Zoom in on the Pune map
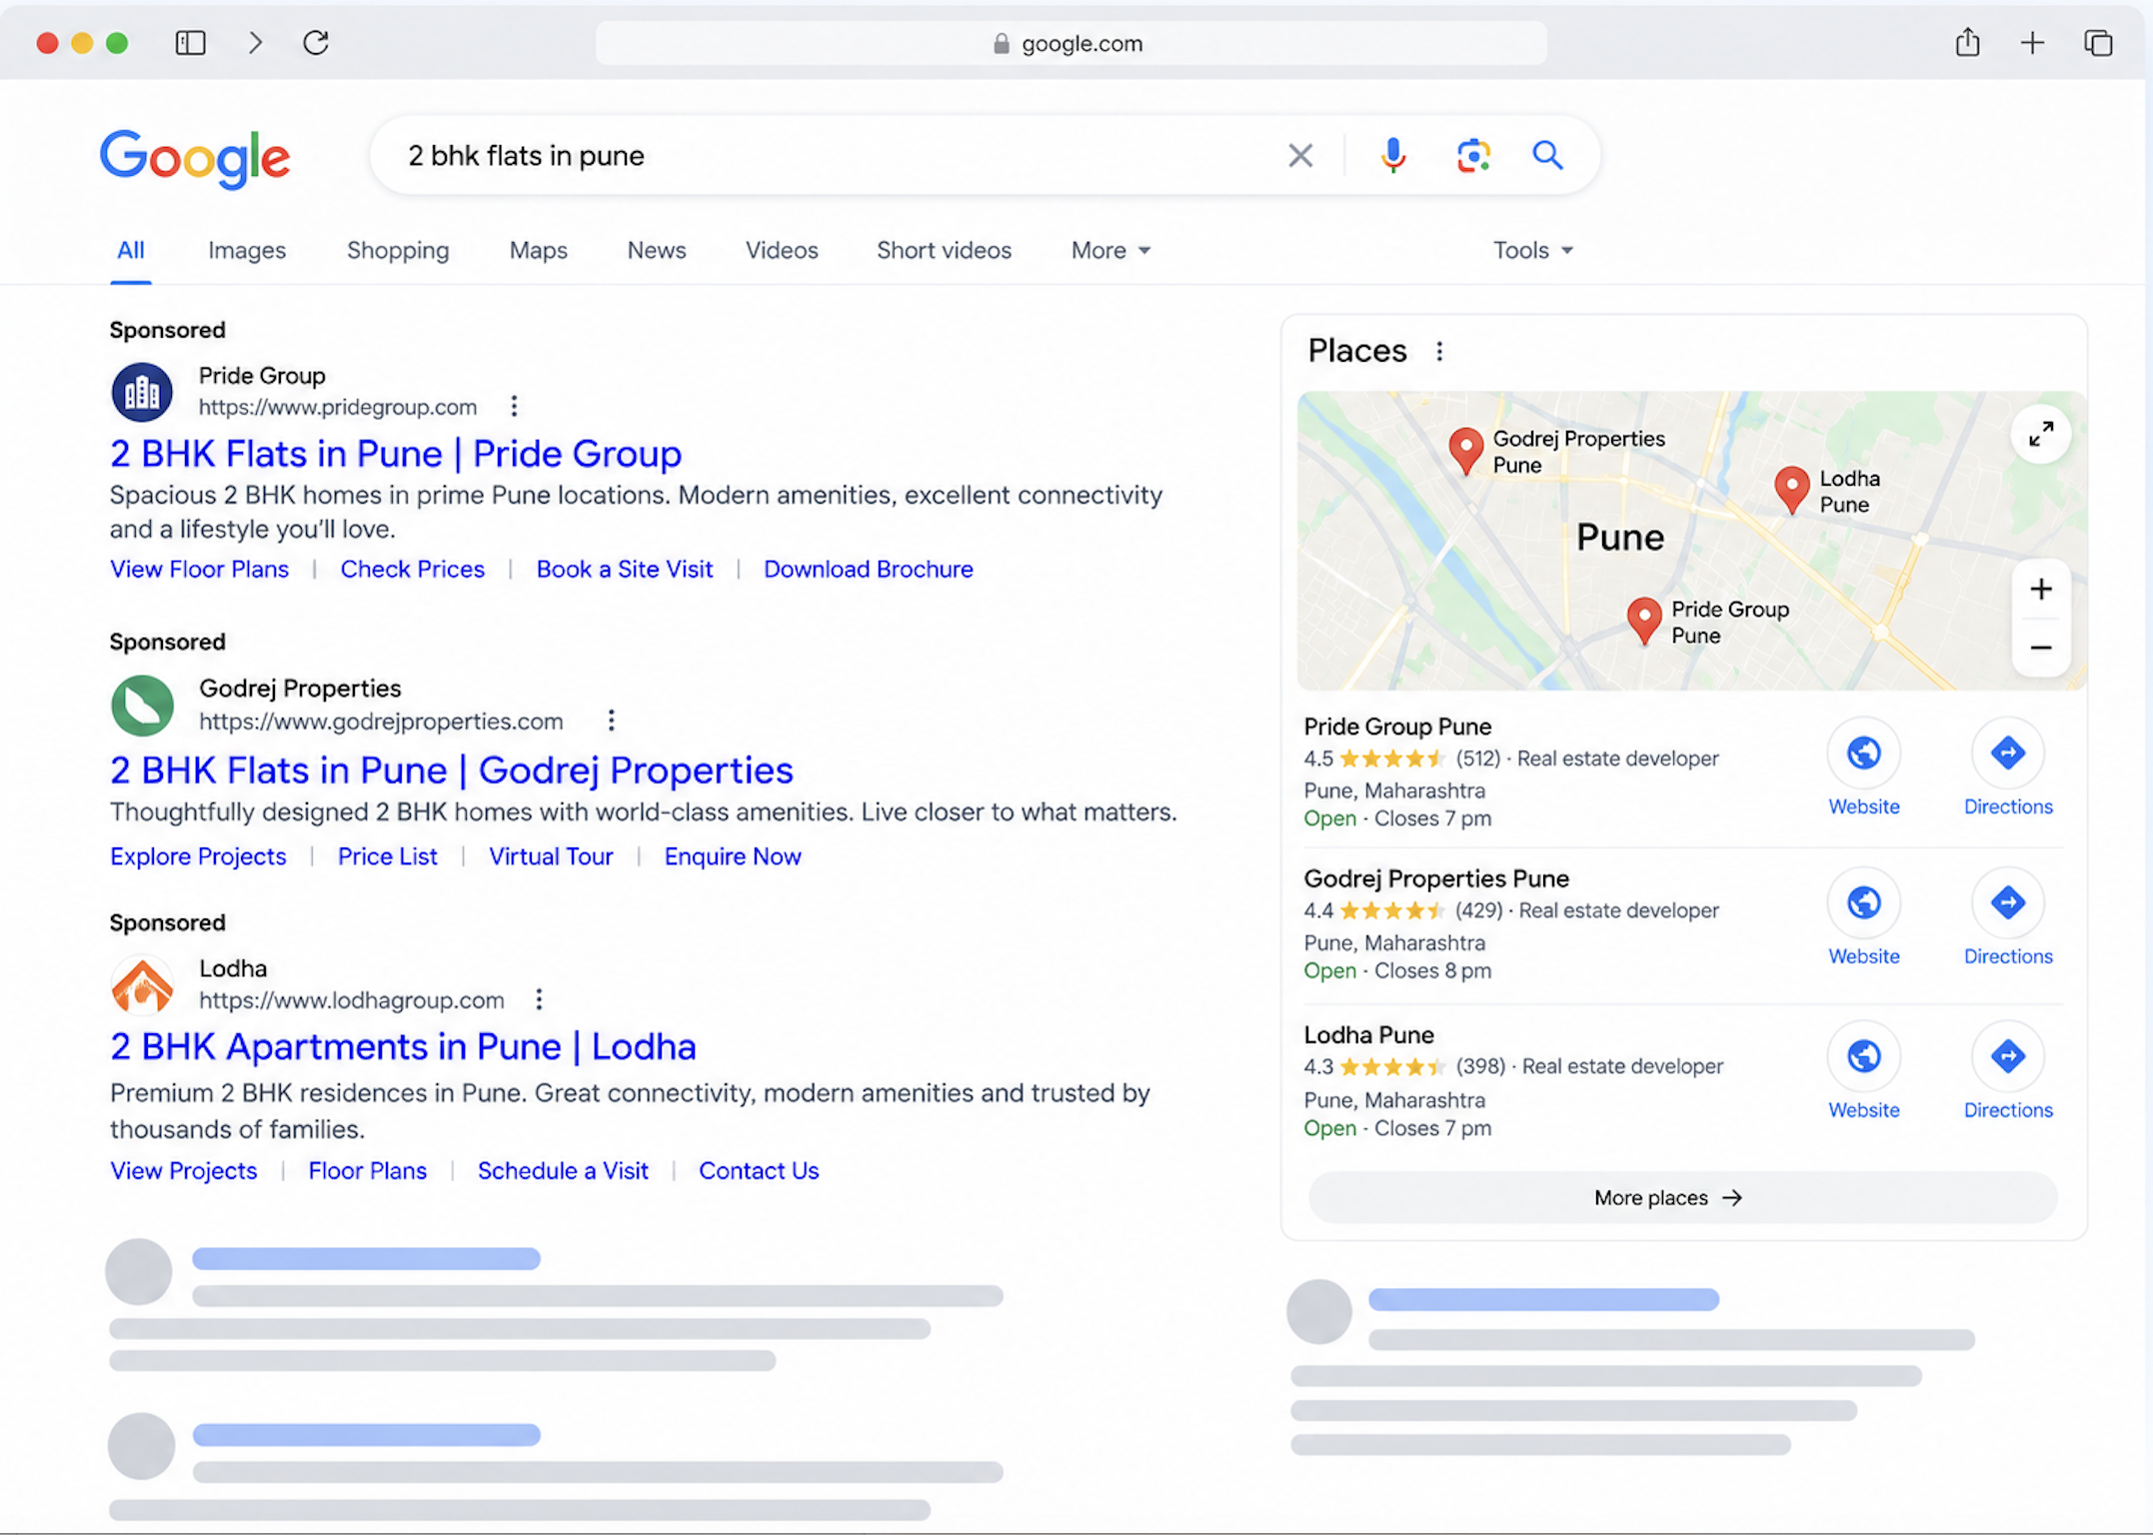 point(2040,590)
